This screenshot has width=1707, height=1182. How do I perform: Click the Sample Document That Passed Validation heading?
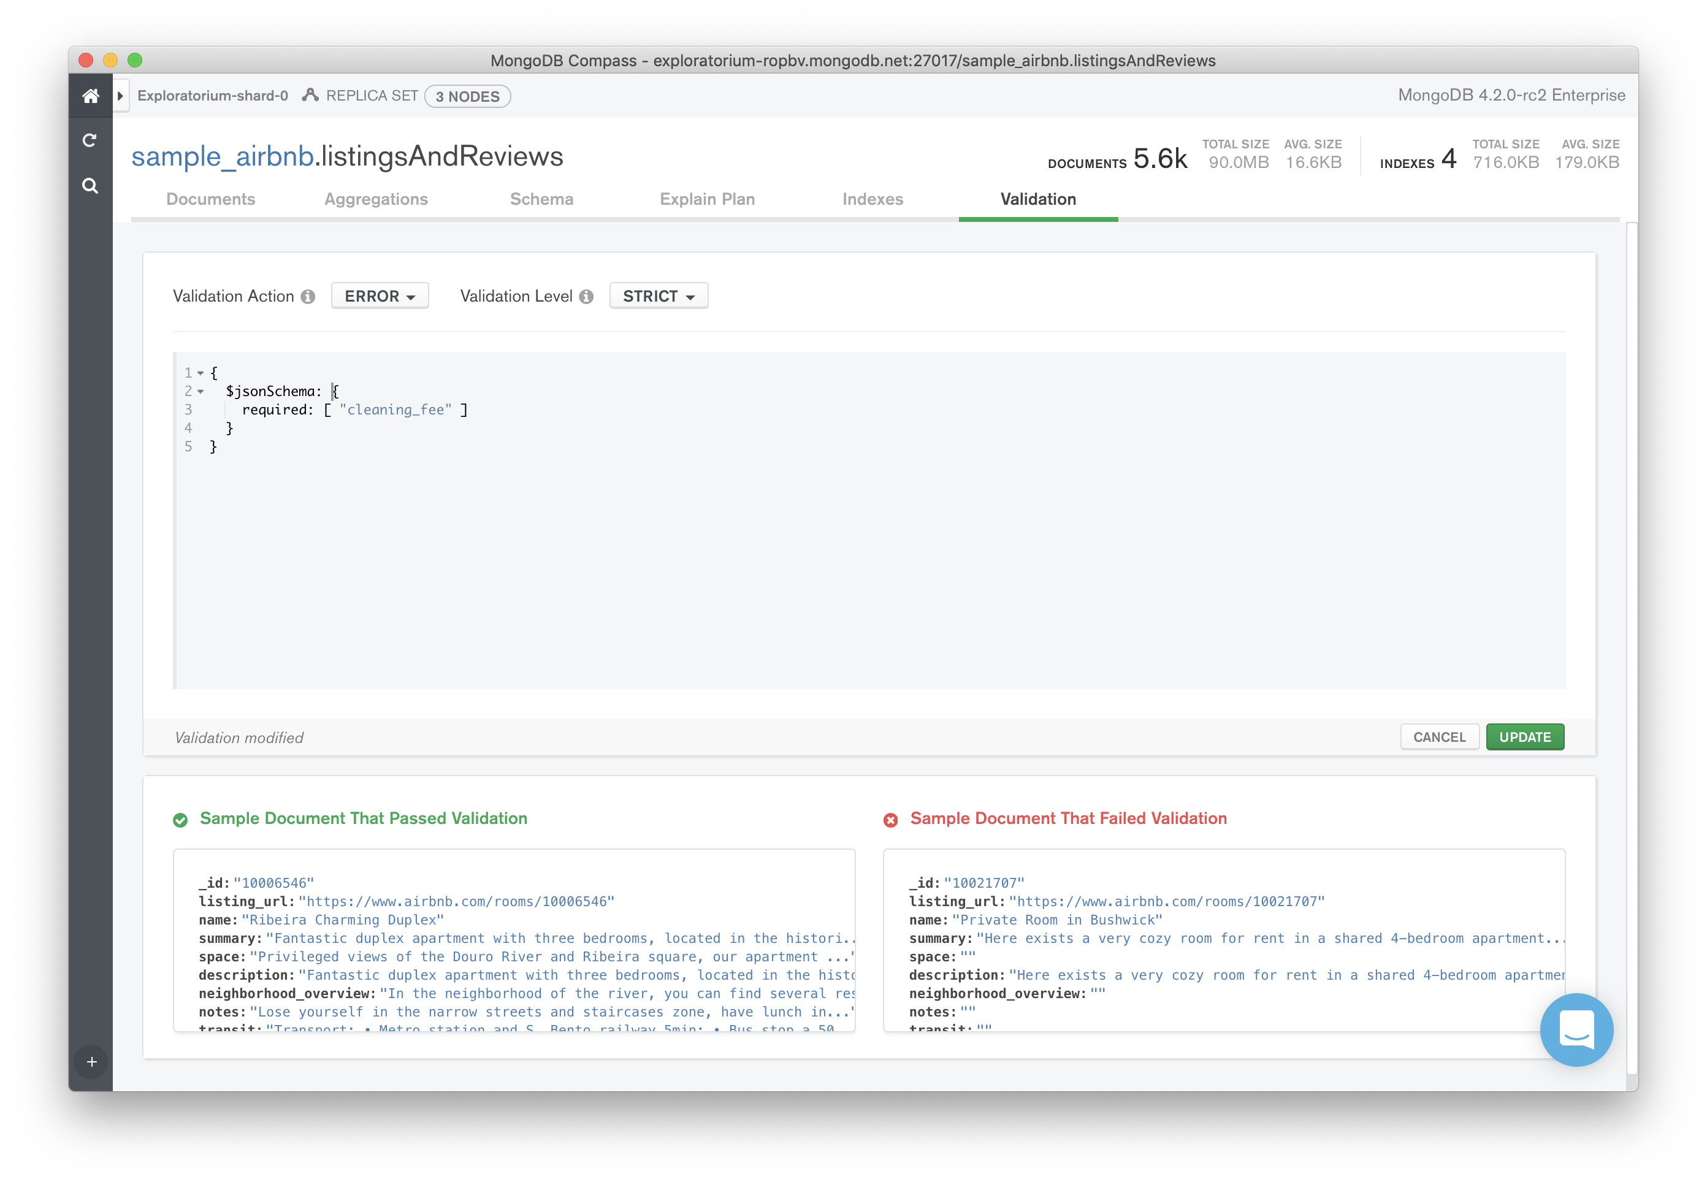pos(363,818)
